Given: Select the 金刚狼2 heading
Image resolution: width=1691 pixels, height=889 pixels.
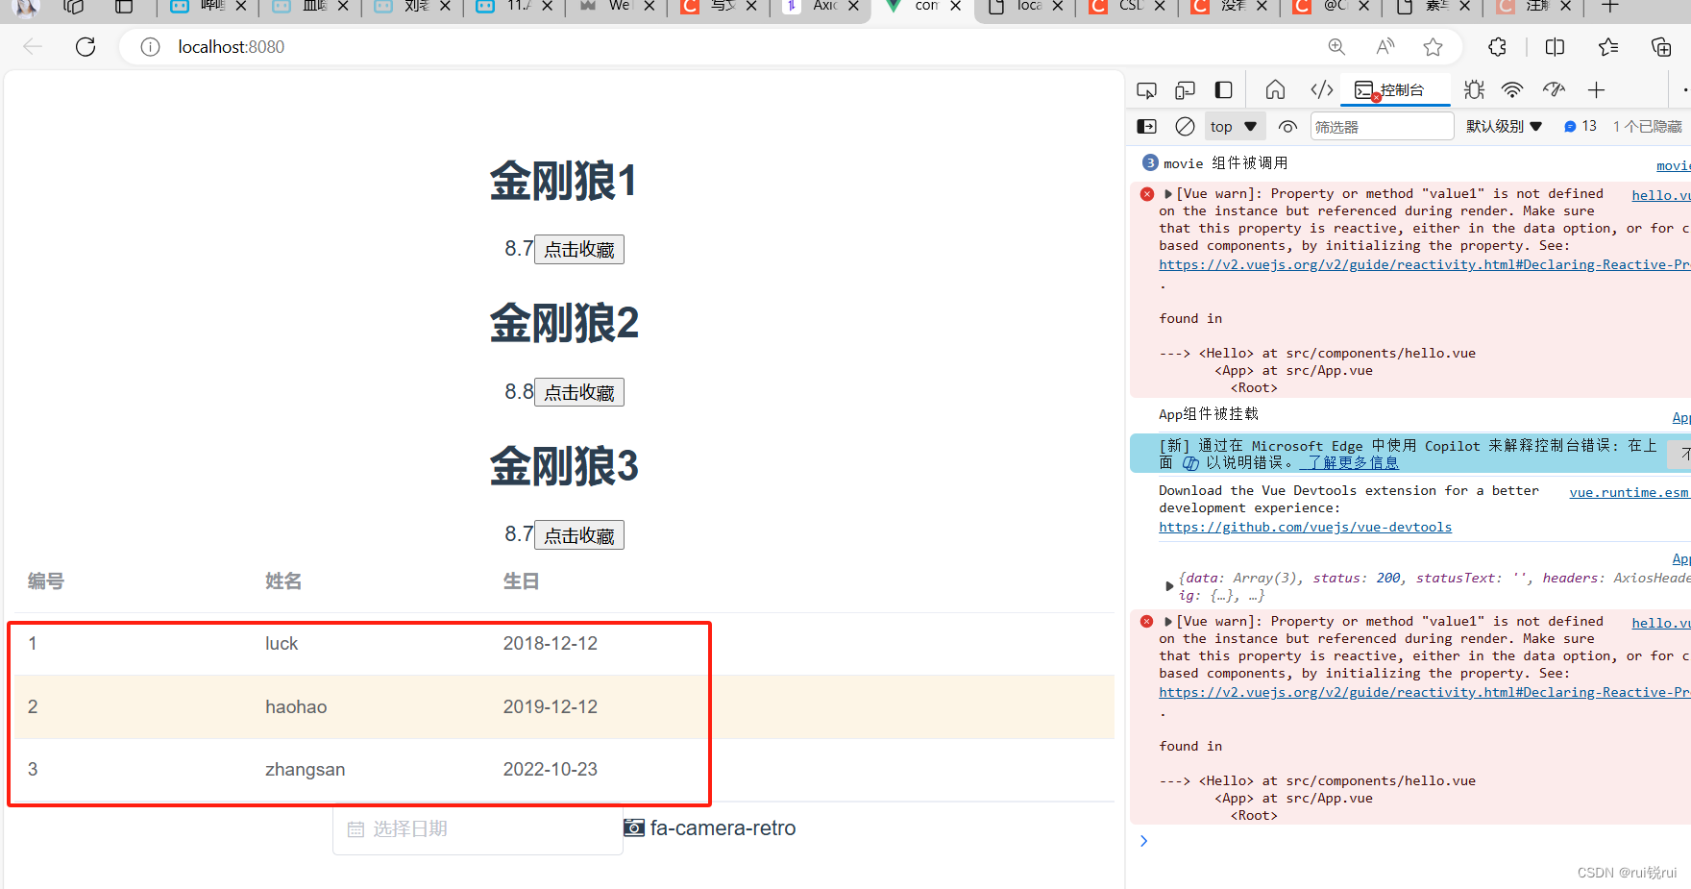Looking at the screenshot, I should [564, 323].
